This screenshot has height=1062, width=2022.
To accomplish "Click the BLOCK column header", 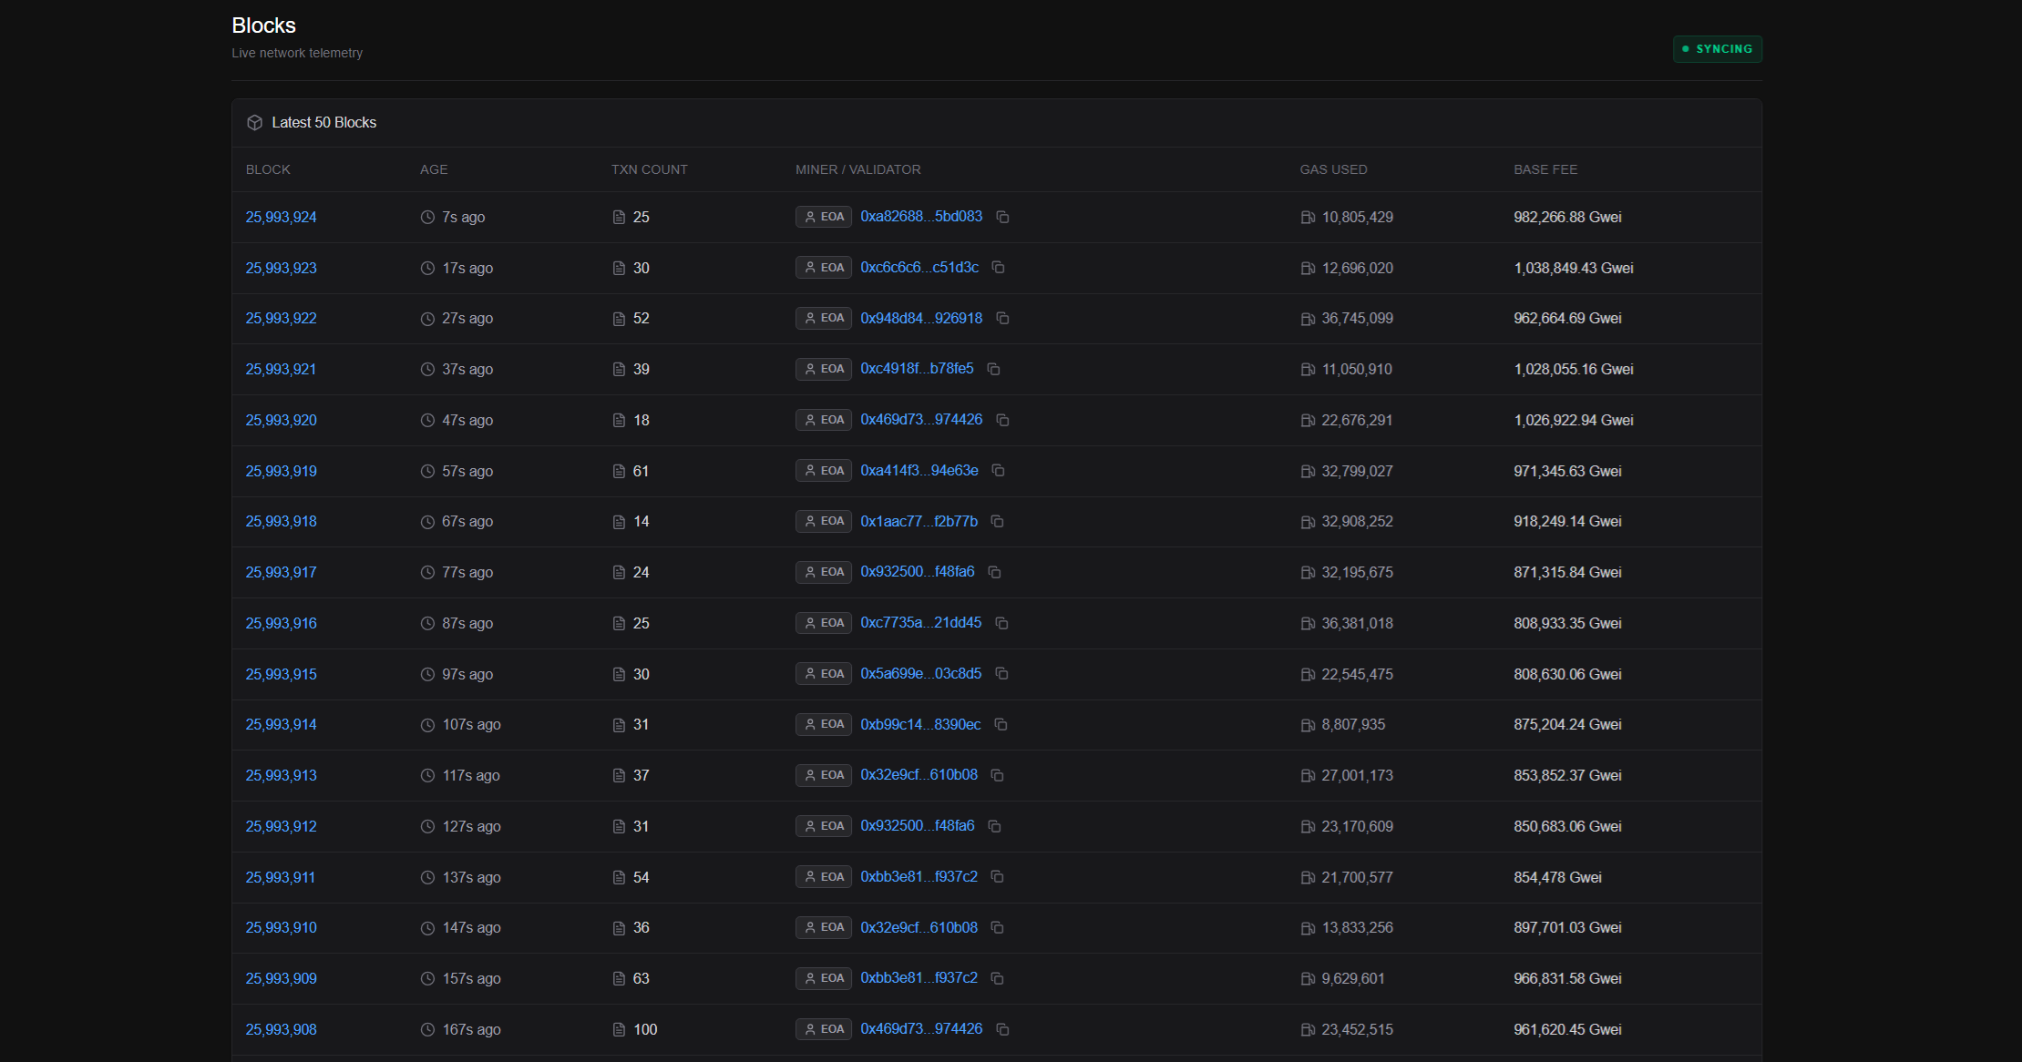I will [268, 170].
